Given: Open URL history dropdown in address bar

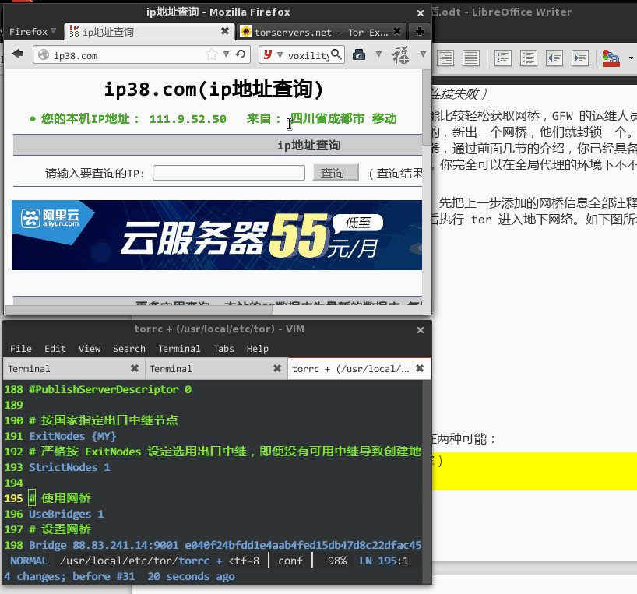Looking at the screenshot, I should [x=227, y=54].
